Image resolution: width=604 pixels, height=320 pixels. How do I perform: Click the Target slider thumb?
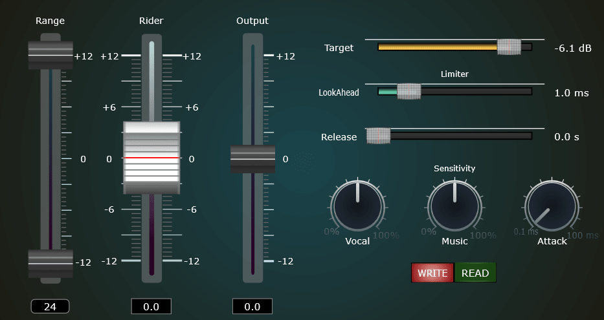[509, 47]
